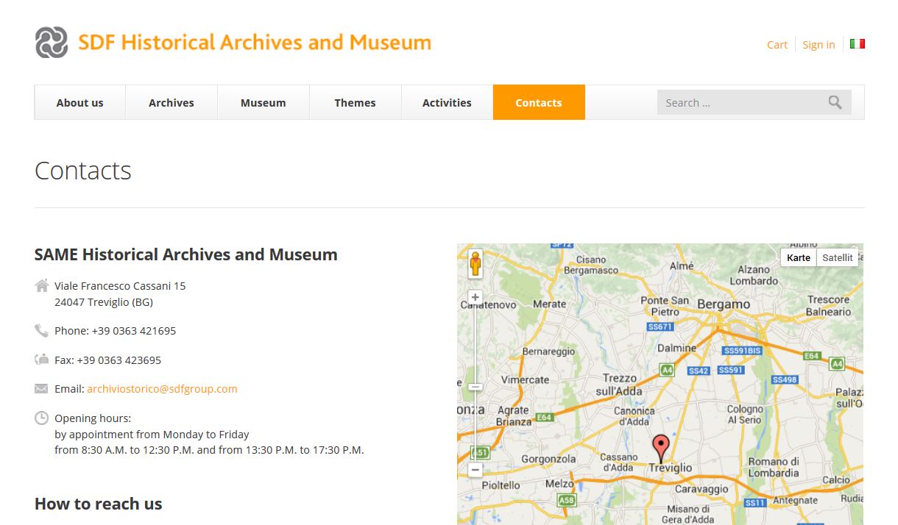
Task: Click the red Treviglio map marker
Action: pyautogui.click(x=661, y=446)
